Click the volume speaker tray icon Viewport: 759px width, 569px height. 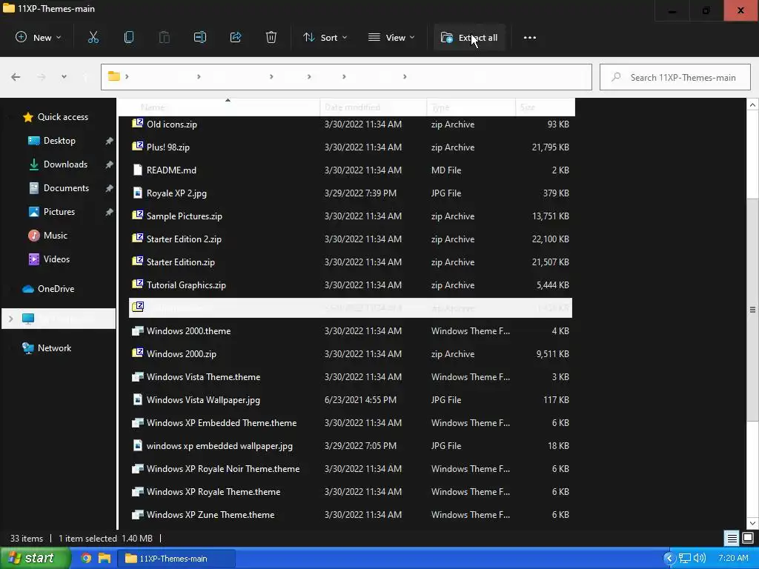tap(700, 559)
